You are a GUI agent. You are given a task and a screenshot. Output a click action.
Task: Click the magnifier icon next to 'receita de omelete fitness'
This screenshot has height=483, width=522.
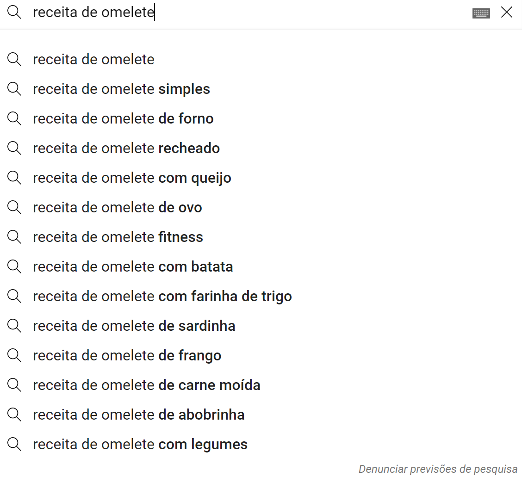click(14, 237)
